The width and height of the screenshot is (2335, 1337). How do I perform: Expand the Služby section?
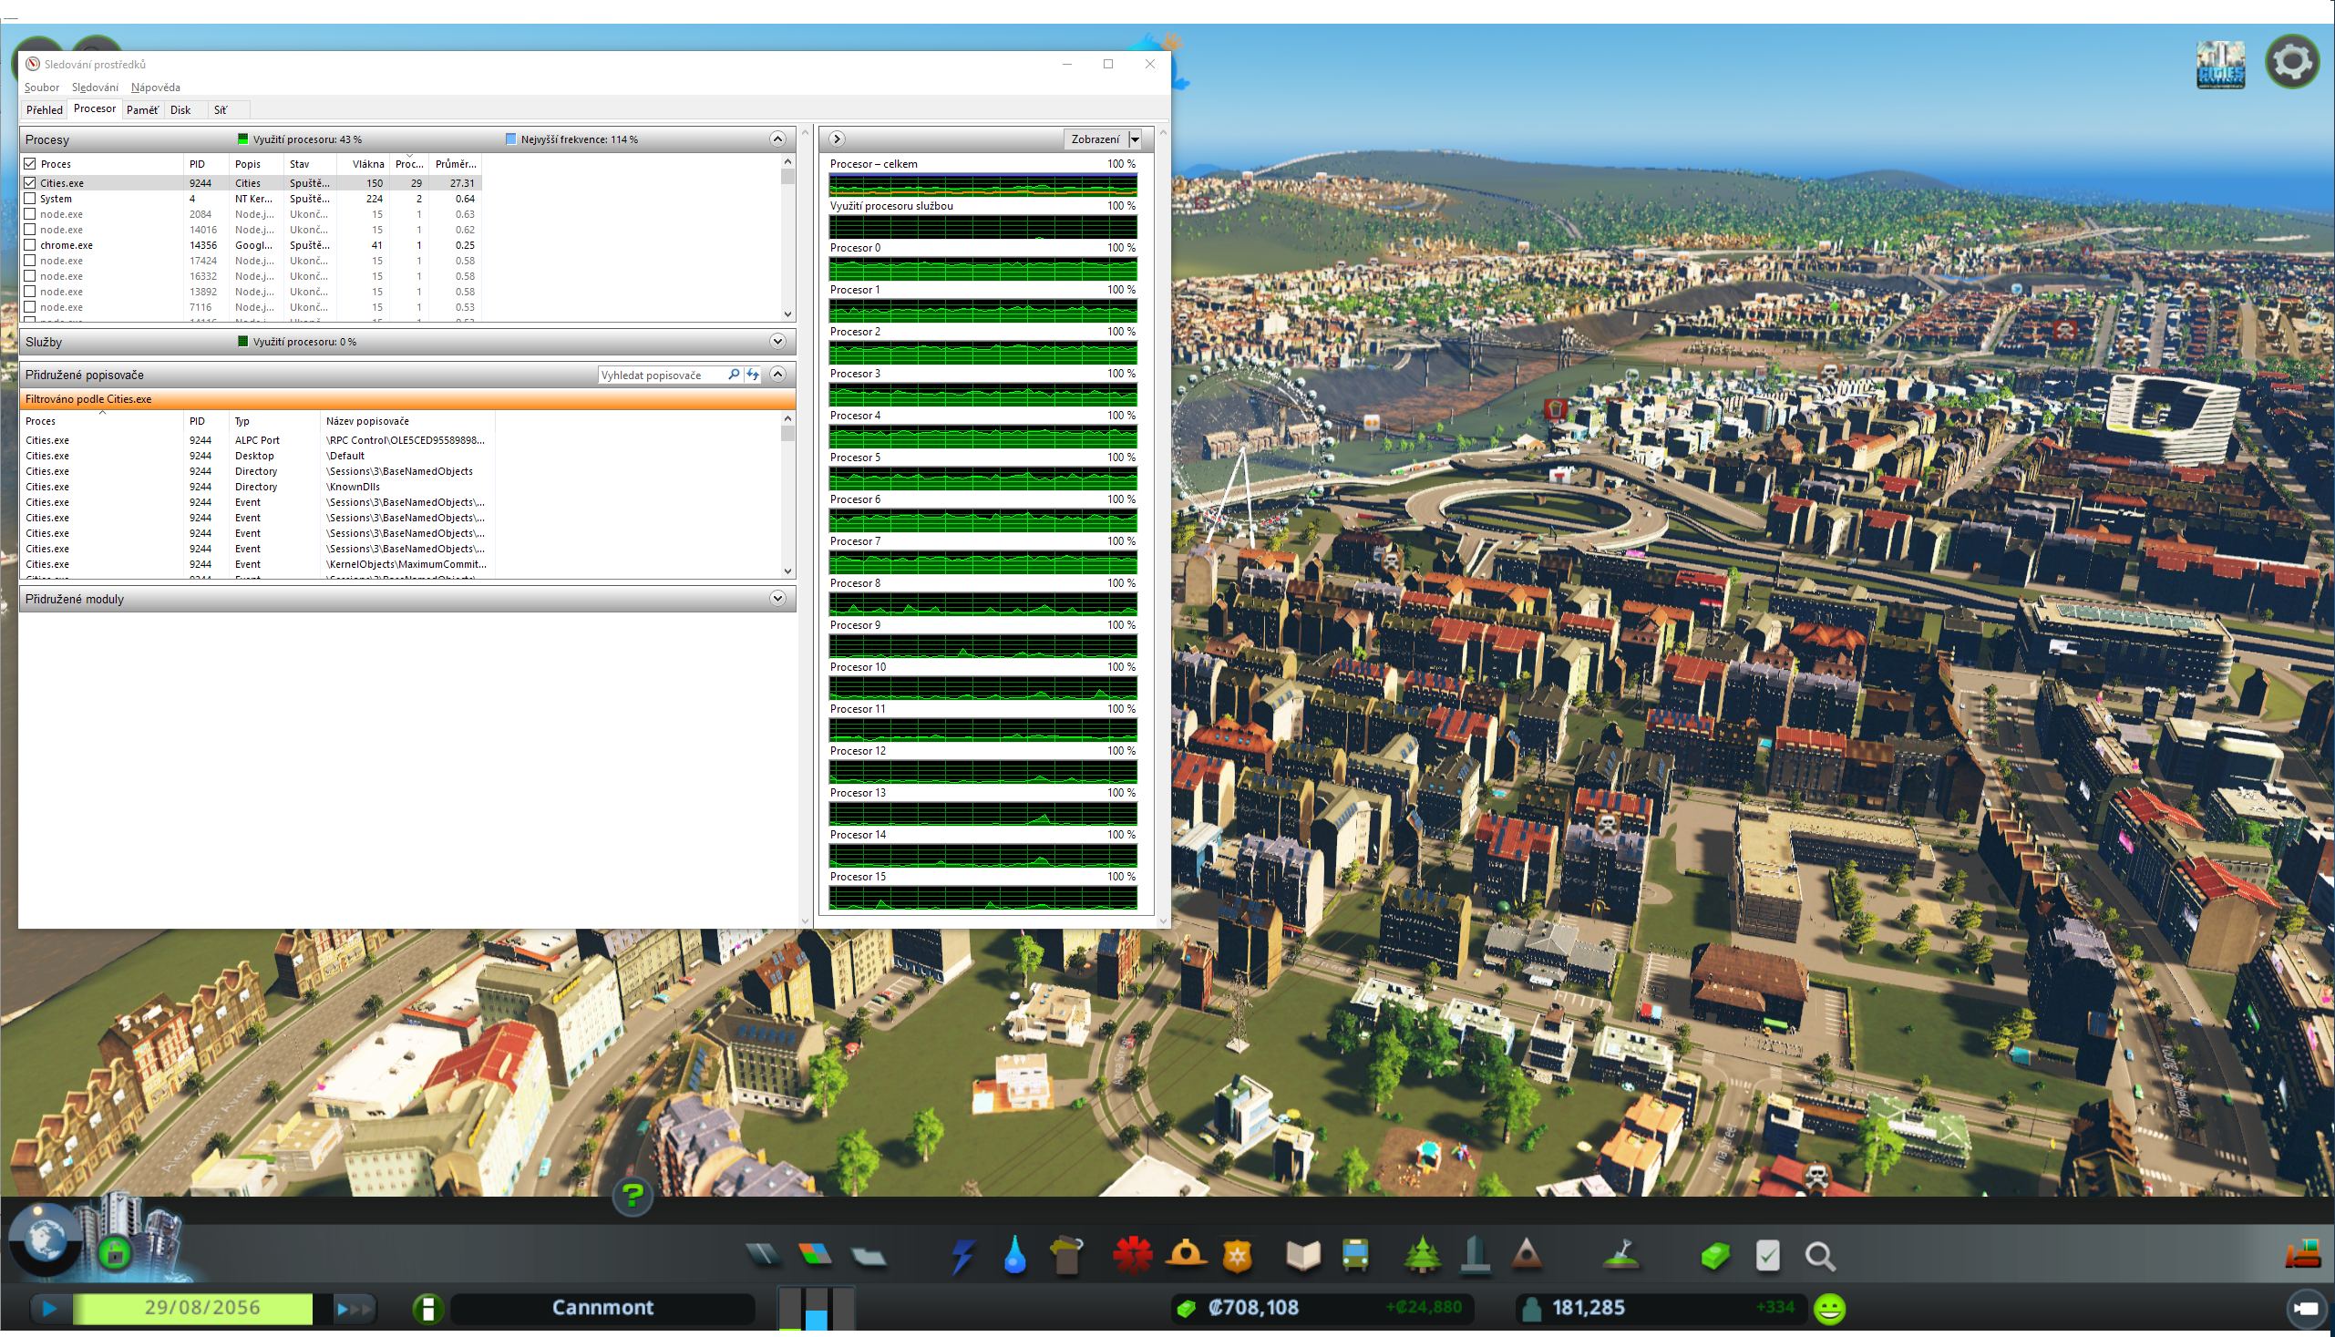[x=777, y=344]
